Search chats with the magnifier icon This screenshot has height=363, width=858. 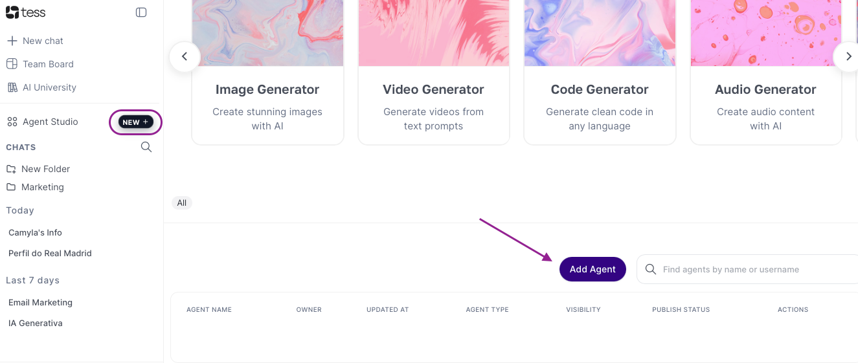pos(146,147)
